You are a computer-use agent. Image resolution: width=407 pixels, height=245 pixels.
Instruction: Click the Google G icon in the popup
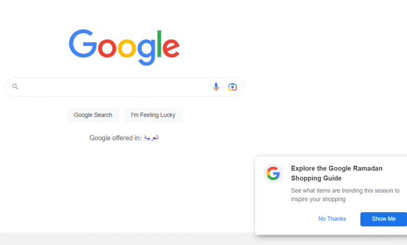tap(273, 174)
